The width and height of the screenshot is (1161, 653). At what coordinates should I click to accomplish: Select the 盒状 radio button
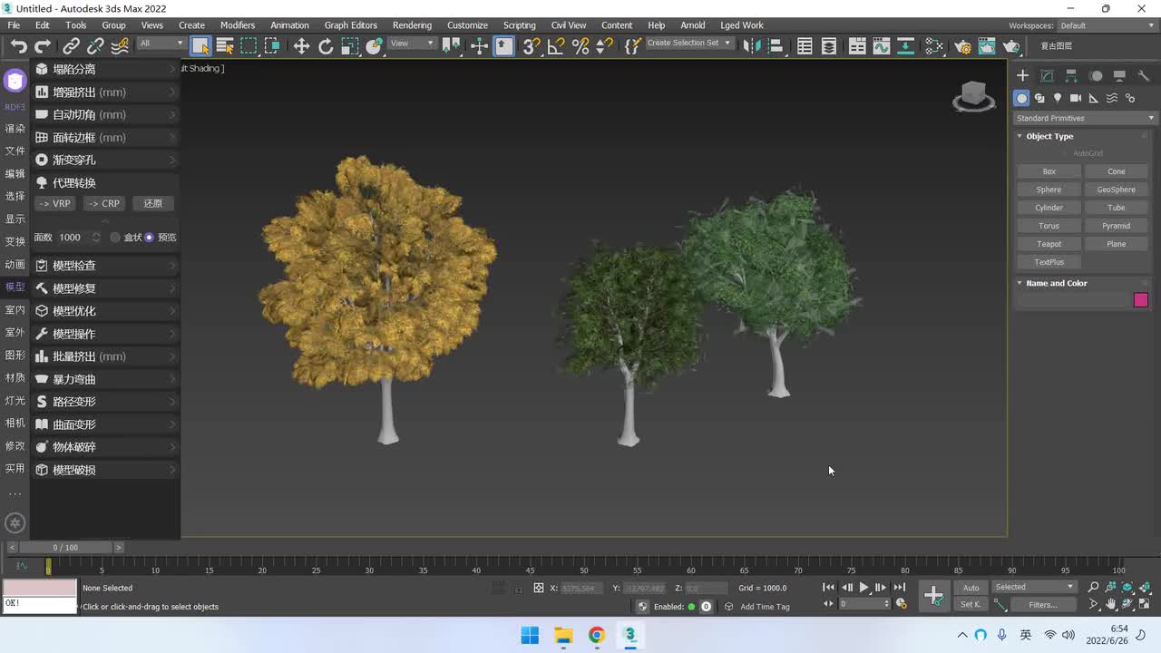pyautogui.click(x=115, y=238)
